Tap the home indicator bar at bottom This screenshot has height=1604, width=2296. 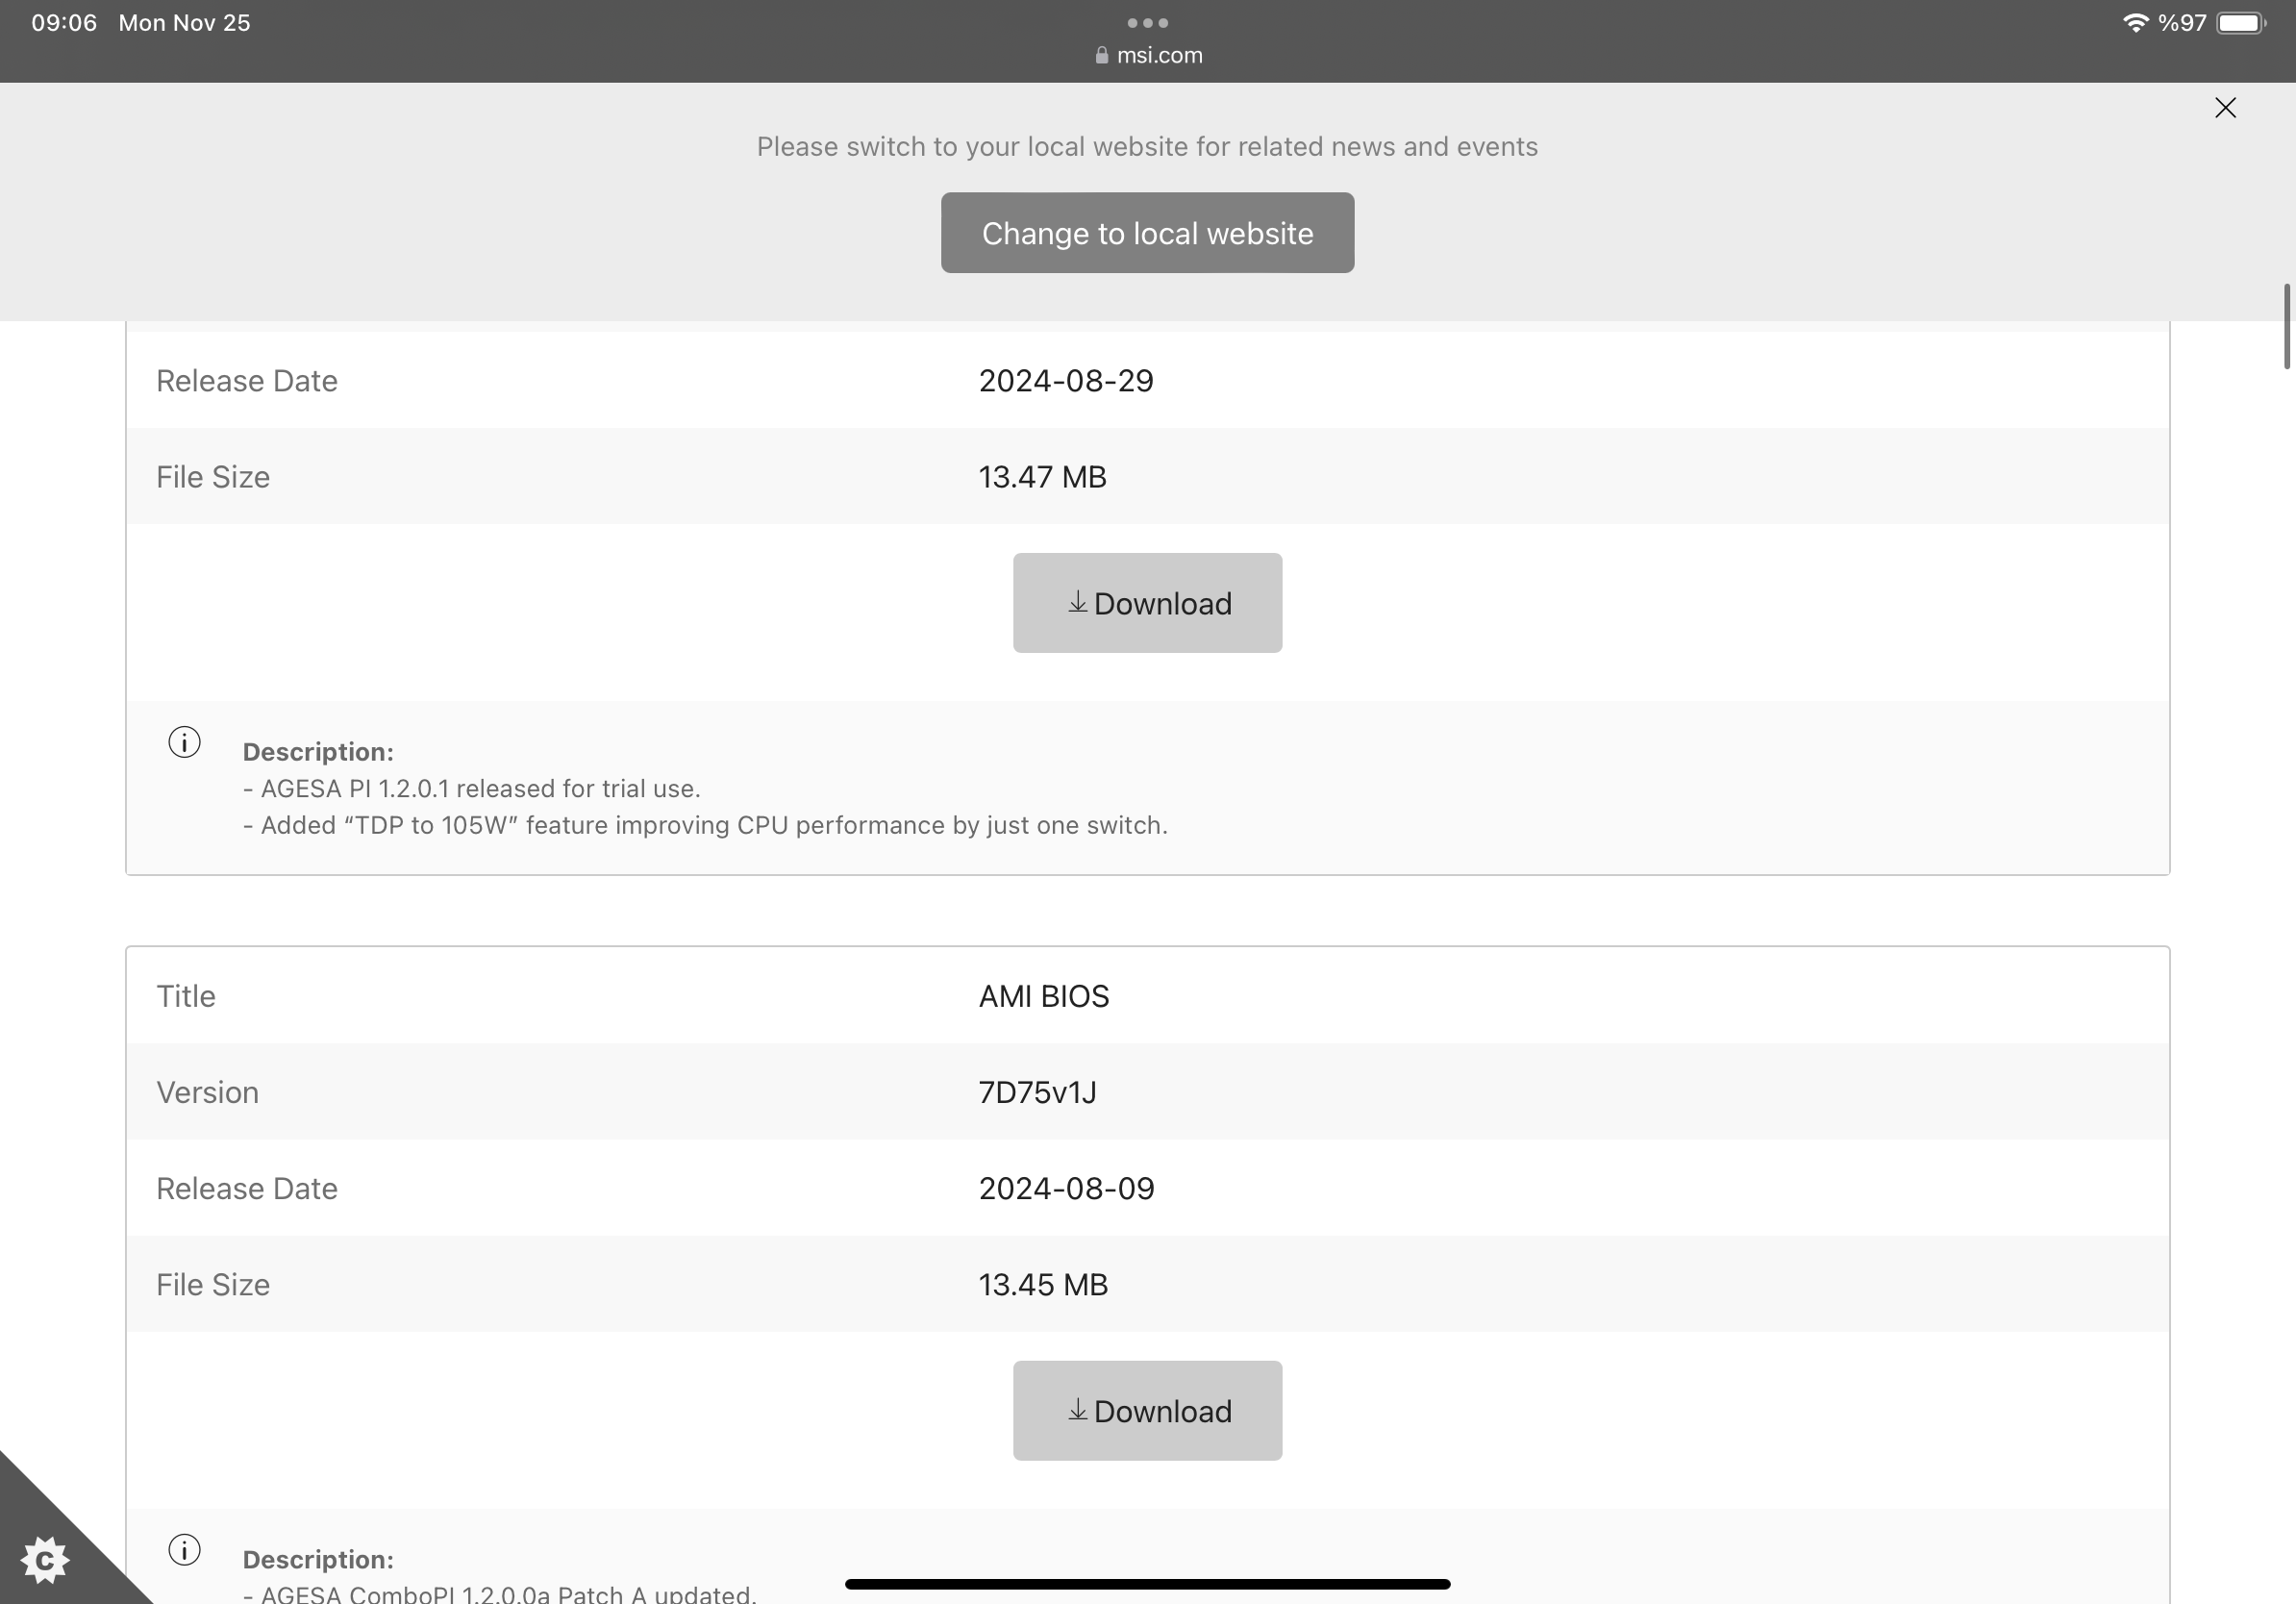coord(1147,1584)
